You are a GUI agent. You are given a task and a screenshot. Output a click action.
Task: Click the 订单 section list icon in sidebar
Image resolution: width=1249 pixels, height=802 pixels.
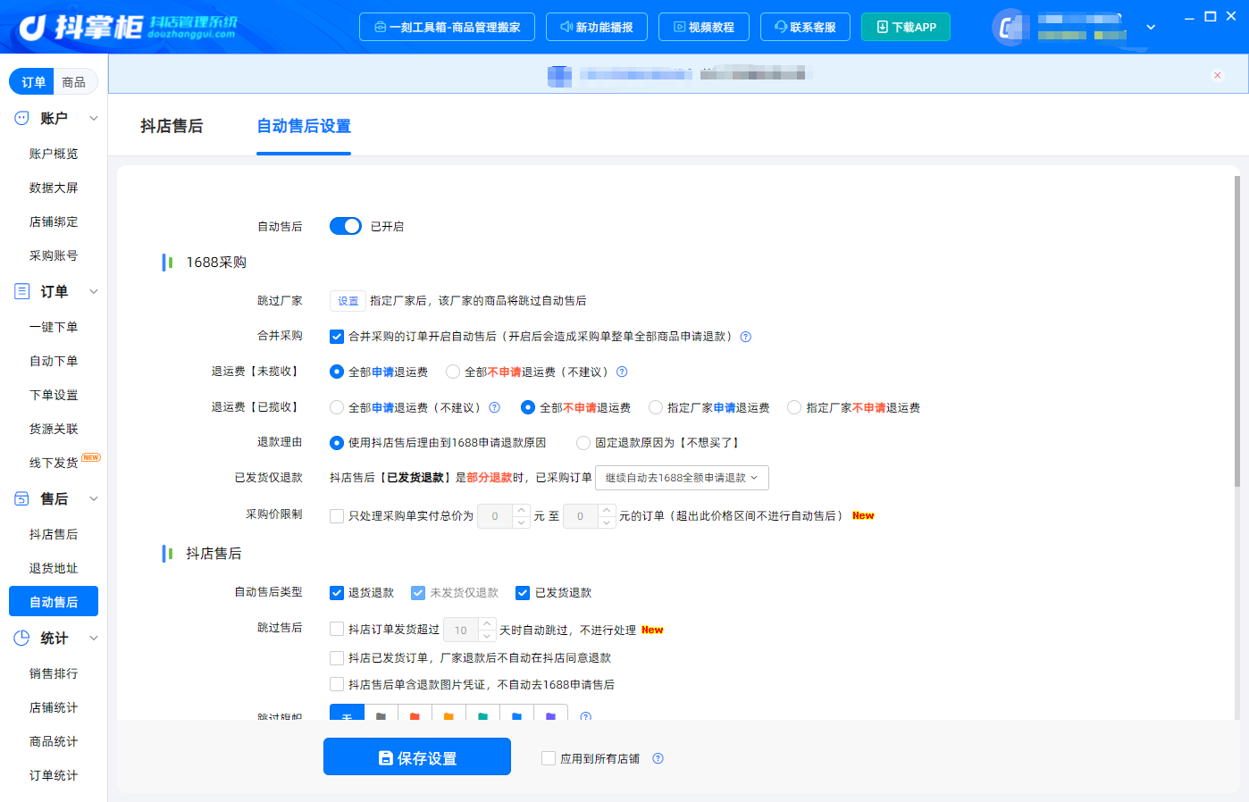coord(21,291)
